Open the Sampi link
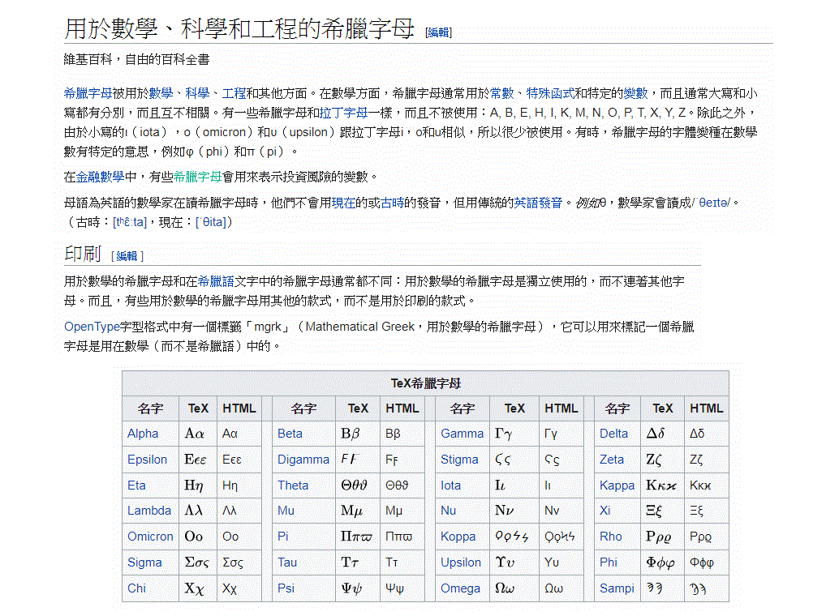The height and width of the screenshot is (616, 826). 617,588
